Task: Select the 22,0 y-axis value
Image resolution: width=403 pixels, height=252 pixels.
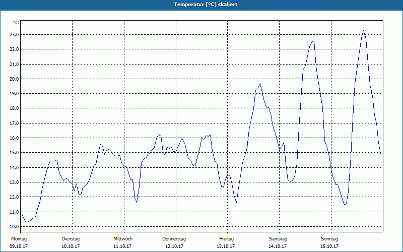Action: pyautogui.click(x=14, y=49)
